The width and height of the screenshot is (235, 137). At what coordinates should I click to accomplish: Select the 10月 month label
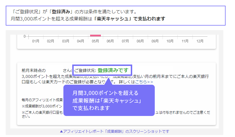tap(170, 41)
